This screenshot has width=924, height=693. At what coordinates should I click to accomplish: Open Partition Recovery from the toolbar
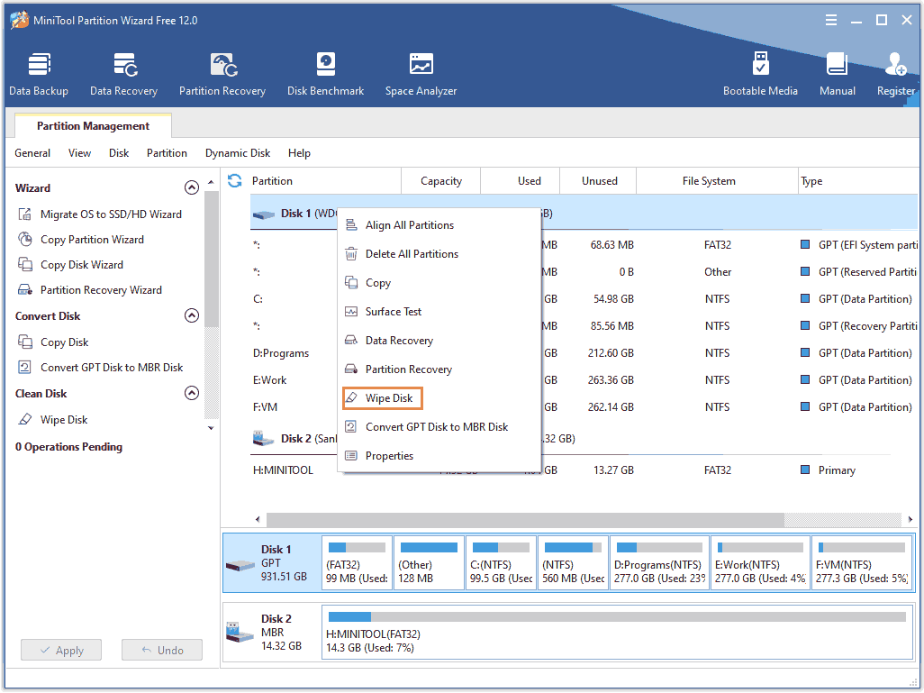pyautogui.click(x=222, y=74)
